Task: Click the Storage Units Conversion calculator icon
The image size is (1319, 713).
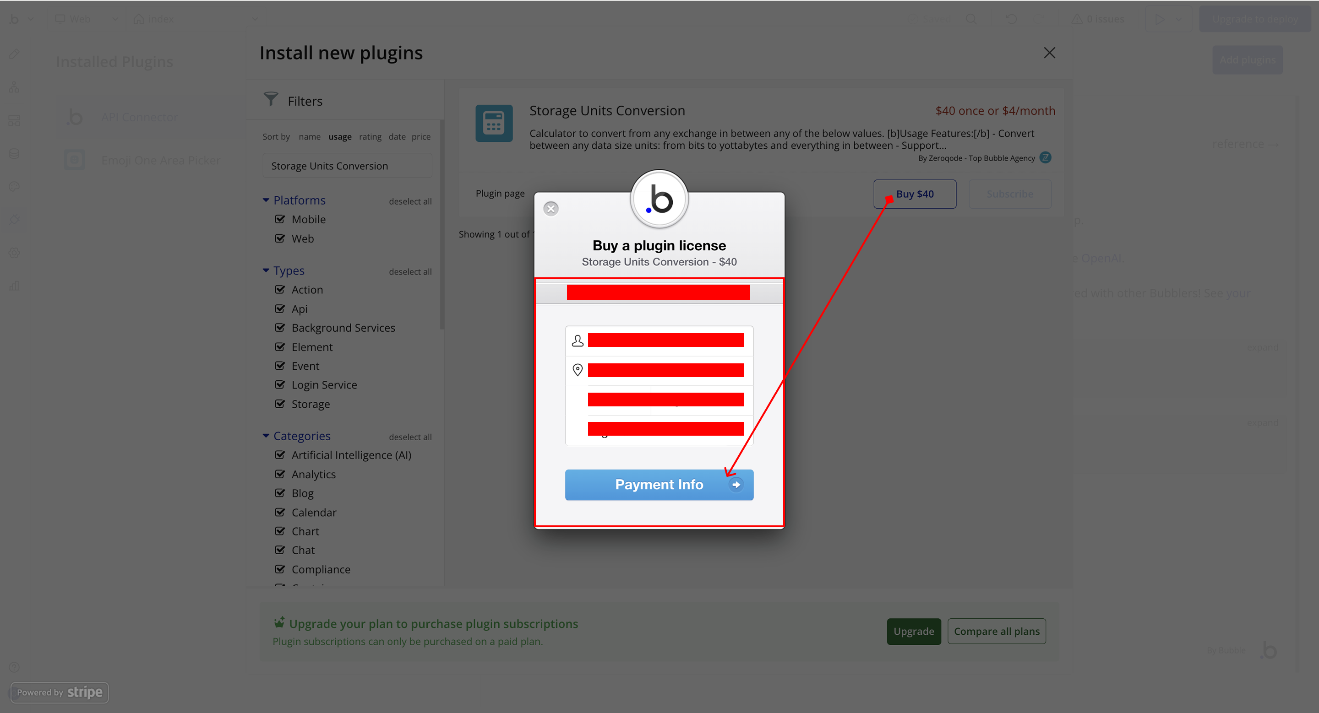Action: point(494,123)
